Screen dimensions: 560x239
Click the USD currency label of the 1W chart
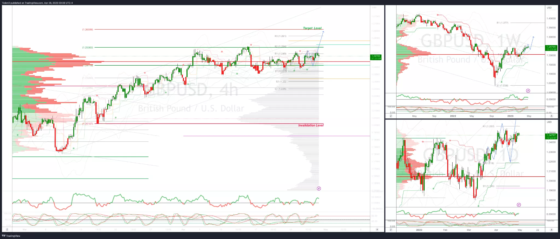[x=549, y=8]
